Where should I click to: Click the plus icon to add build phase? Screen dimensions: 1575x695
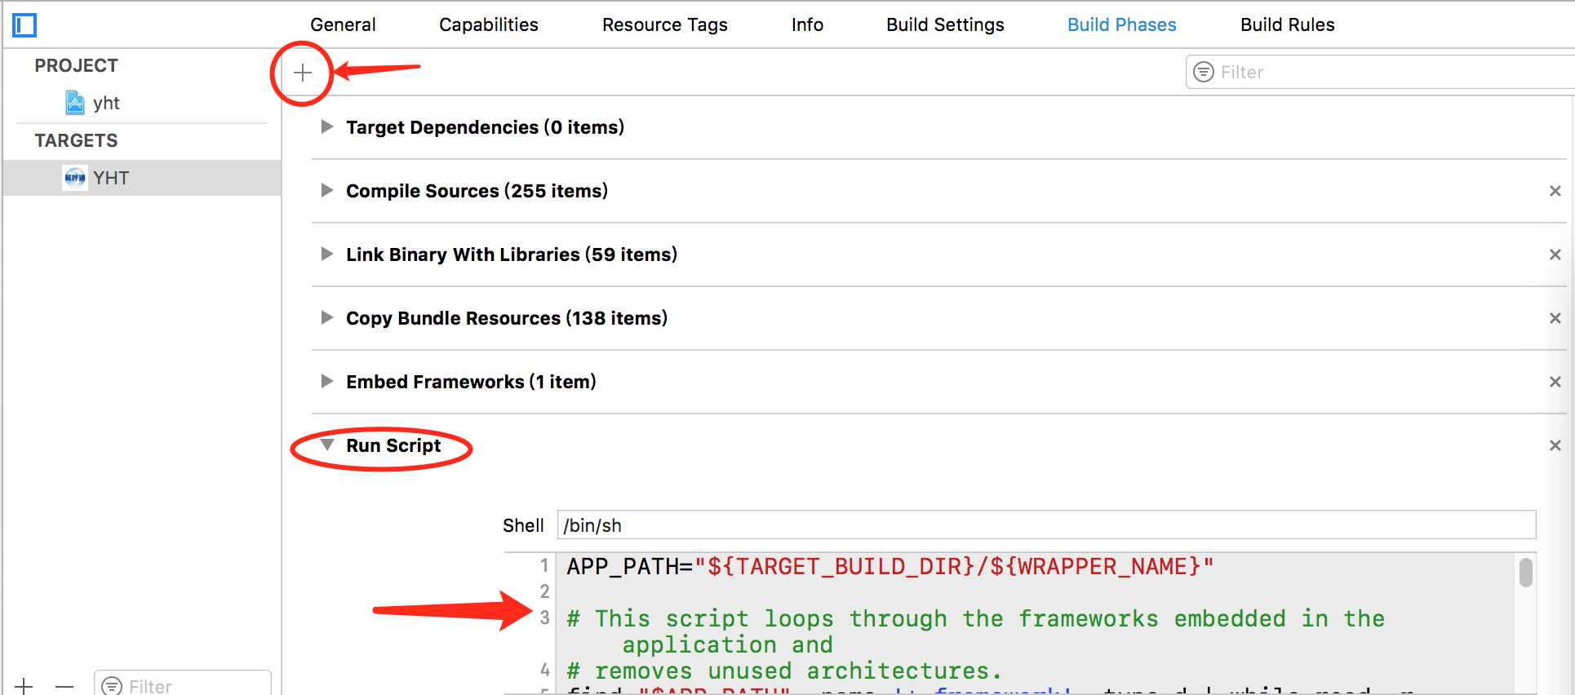click(303, 73)
